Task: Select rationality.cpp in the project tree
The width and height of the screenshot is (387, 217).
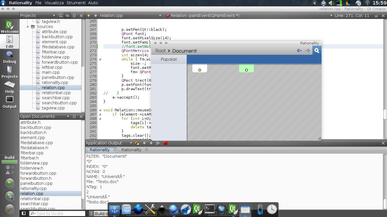Action: pyautogui.click(x=55, y=83)
